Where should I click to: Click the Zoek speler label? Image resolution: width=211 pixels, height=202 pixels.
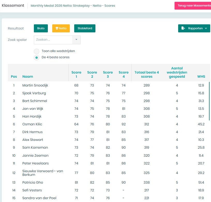[x=17, y=40]
